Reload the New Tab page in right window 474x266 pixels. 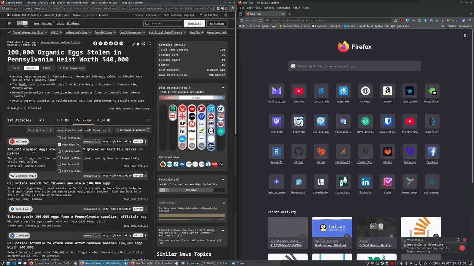(x=260, y=20)
